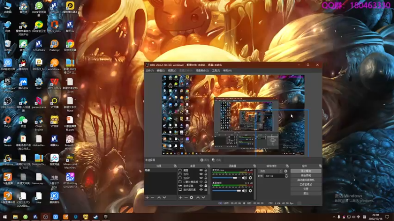Click the 开始录制 button

pyautogui.click(x=306, y=175)
